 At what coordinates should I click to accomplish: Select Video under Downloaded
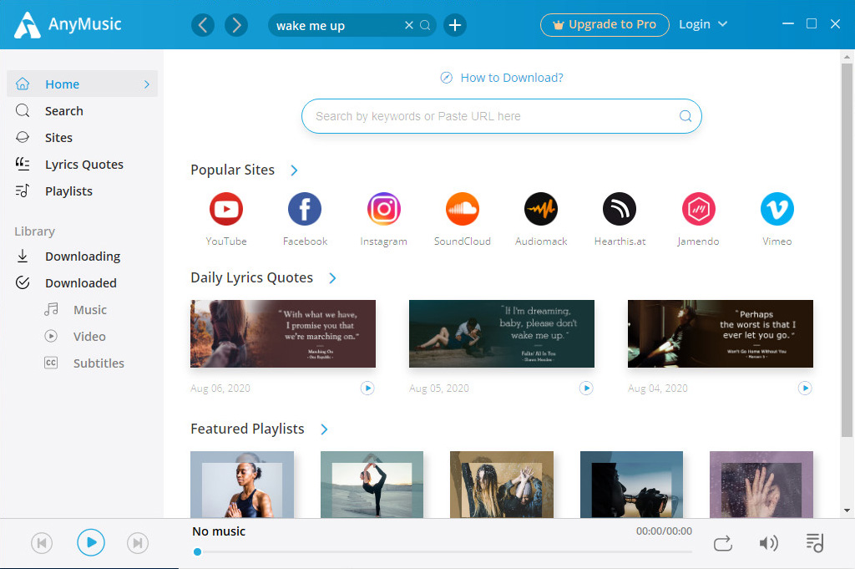click(90, 337)
